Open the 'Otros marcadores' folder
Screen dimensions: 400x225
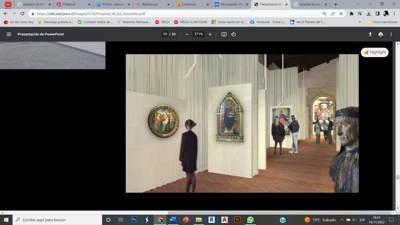[382, 22]
